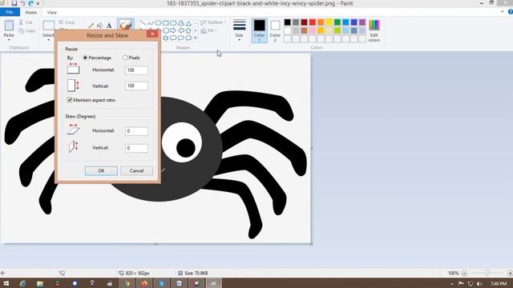Click the Skew Horizontal degrees field
The image size is (513, 288).
[136, 131]
